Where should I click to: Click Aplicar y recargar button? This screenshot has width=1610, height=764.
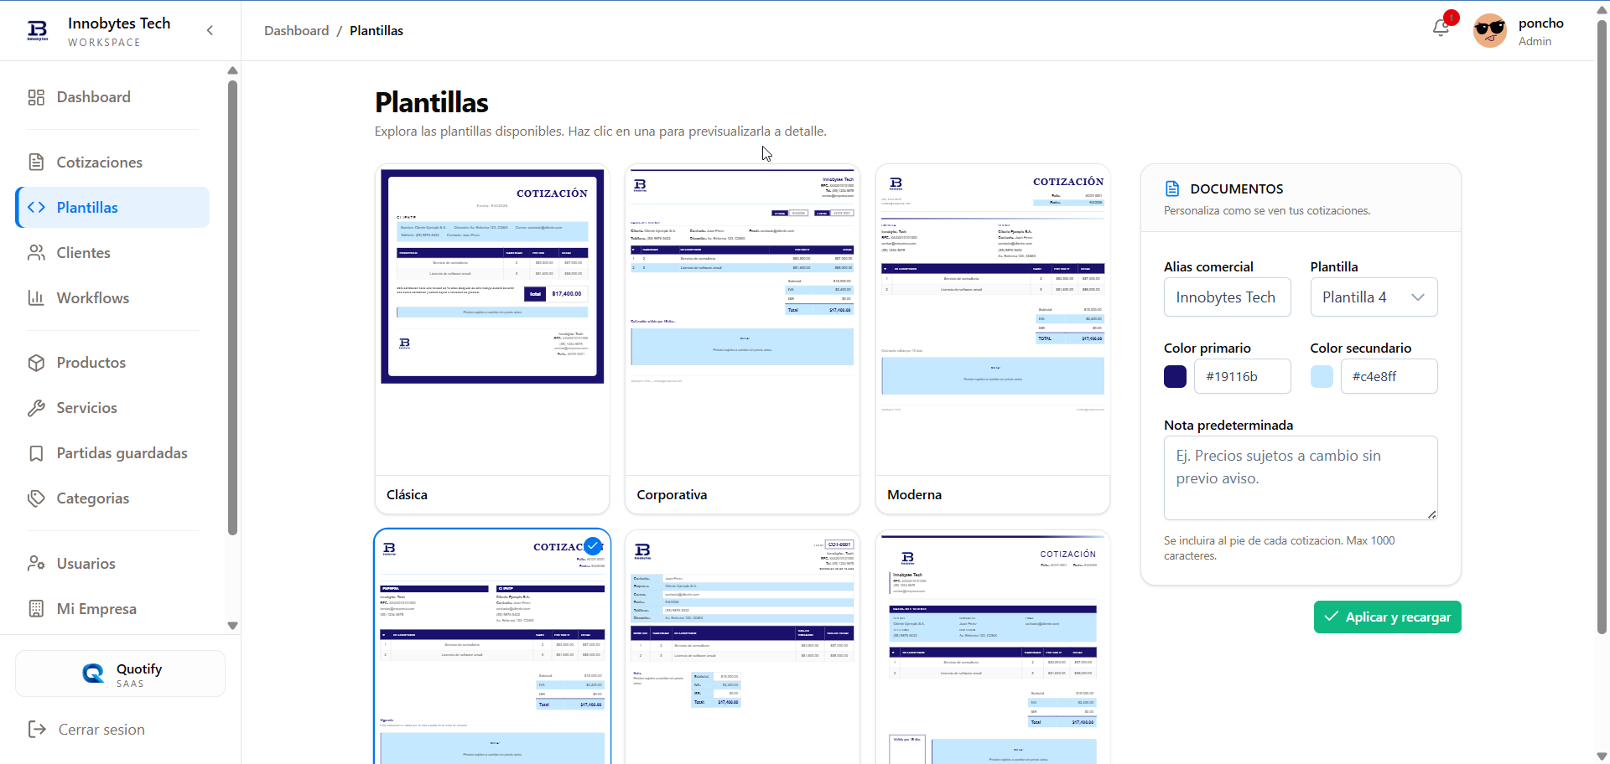point(1387,617)
